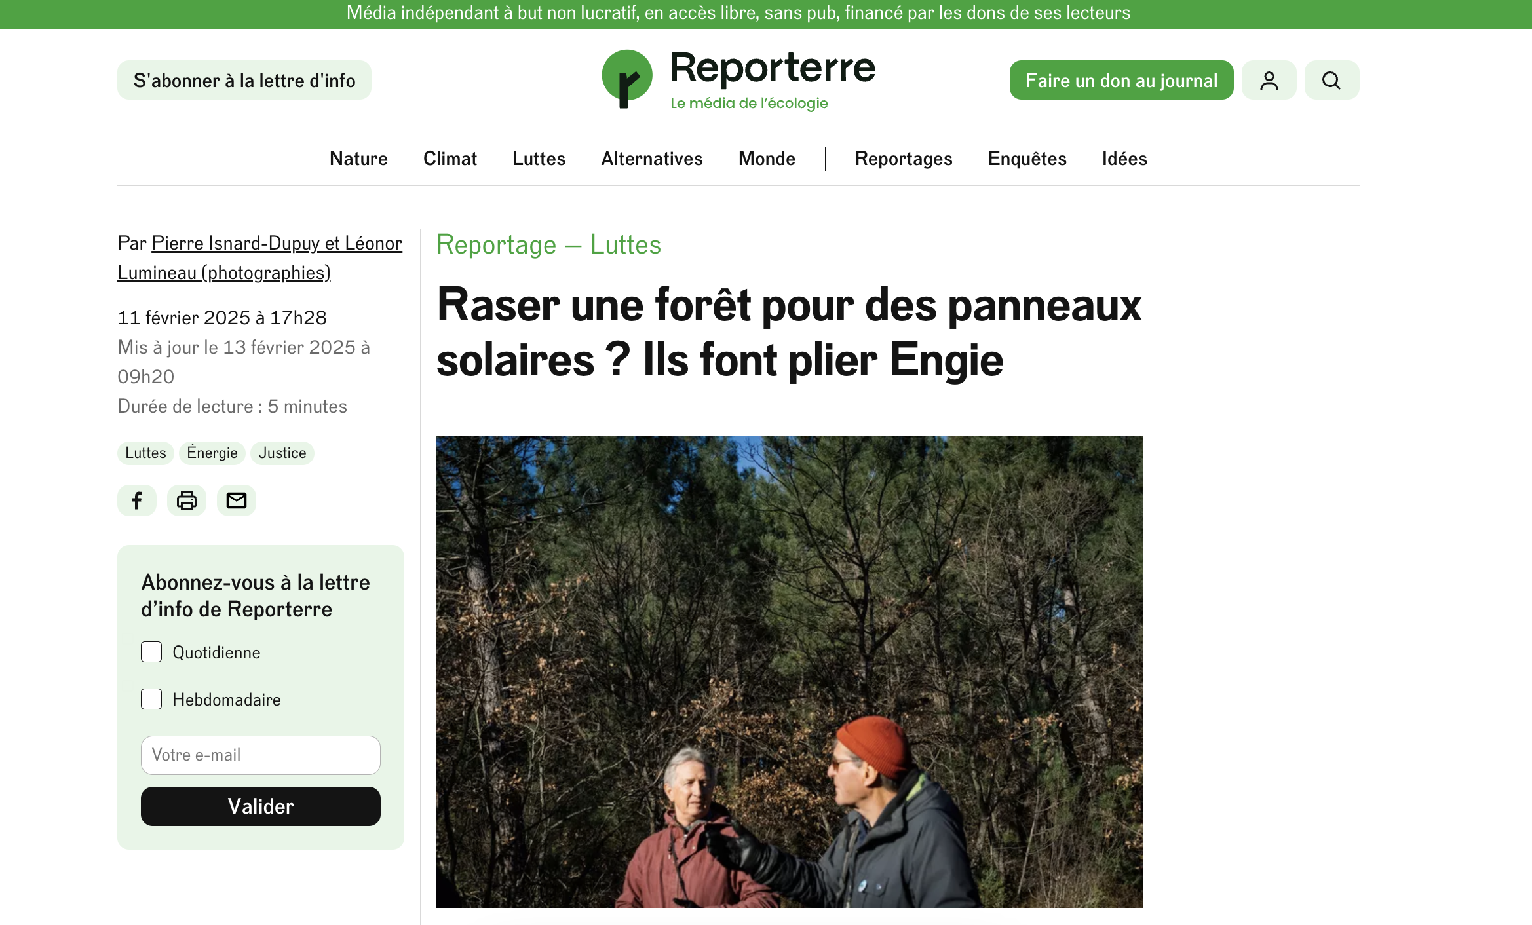Share article on Facebook
The image size is (1532, 925).
tap(137, 500)
